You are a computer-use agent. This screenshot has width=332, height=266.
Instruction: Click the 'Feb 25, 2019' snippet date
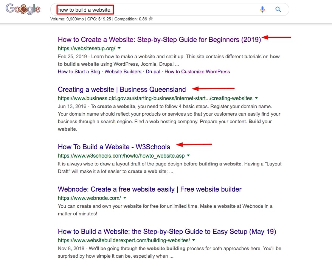point(73,57)
